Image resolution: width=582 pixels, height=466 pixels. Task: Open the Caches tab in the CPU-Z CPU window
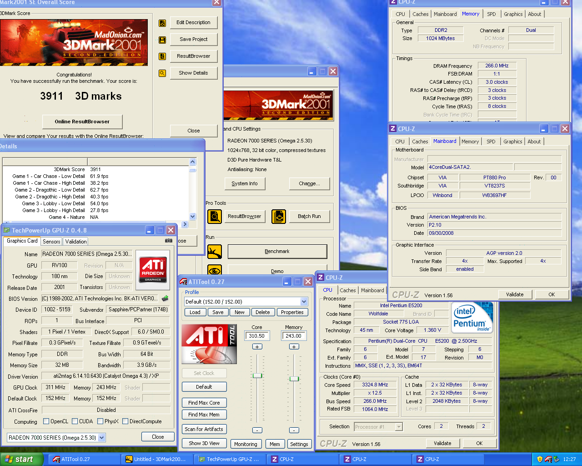(x=348, y=290)
